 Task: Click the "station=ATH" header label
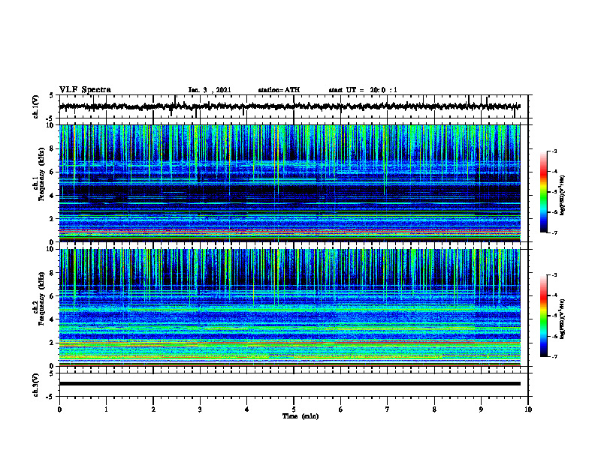[x=279, y=90]
